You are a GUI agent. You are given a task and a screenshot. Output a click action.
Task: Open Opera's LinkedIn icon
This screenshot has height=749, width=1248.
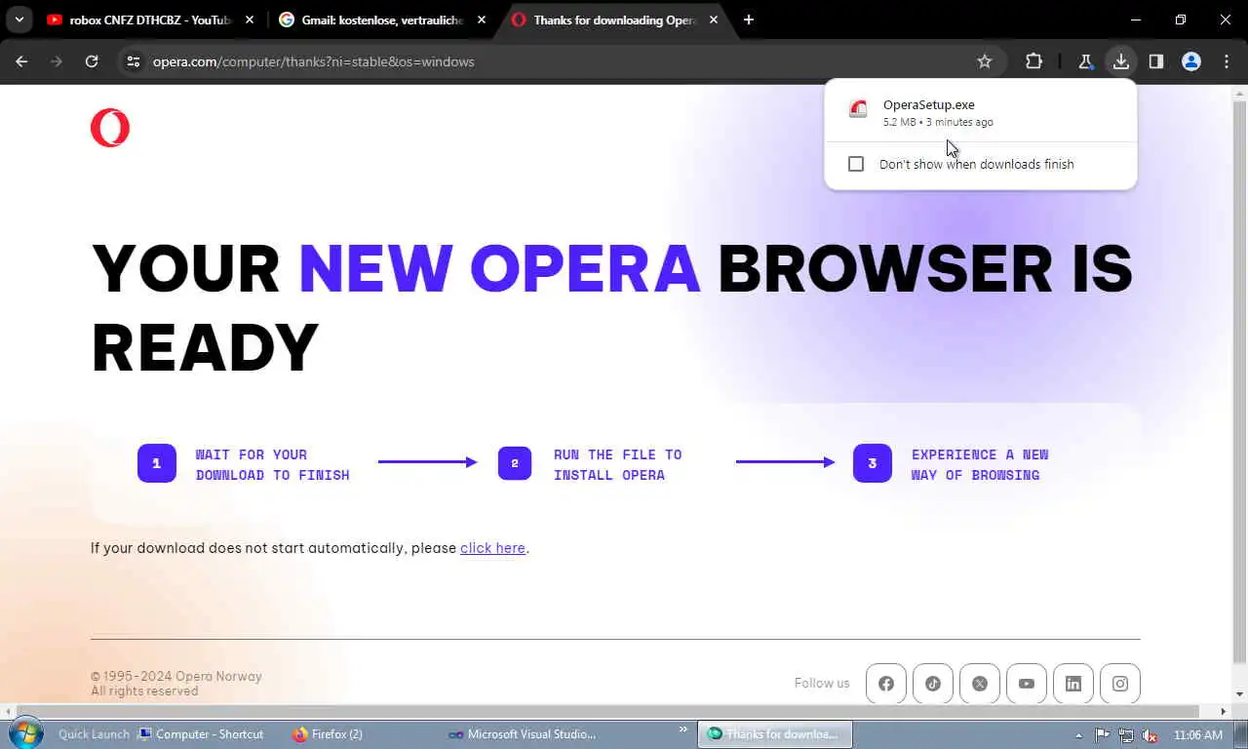click(1073, 684)
